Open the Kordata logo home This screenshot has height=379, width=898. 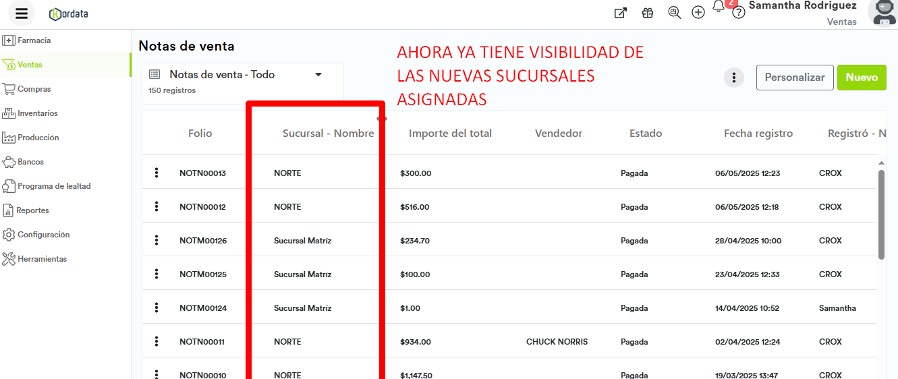(x=69, y=13)
